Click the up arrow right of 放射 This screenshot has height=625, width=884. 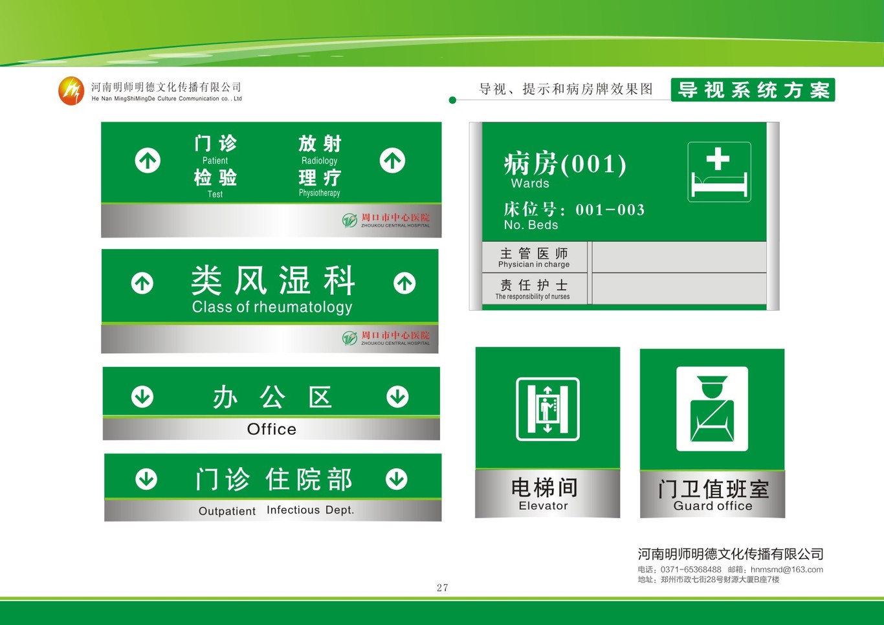[x=392, y=160]
